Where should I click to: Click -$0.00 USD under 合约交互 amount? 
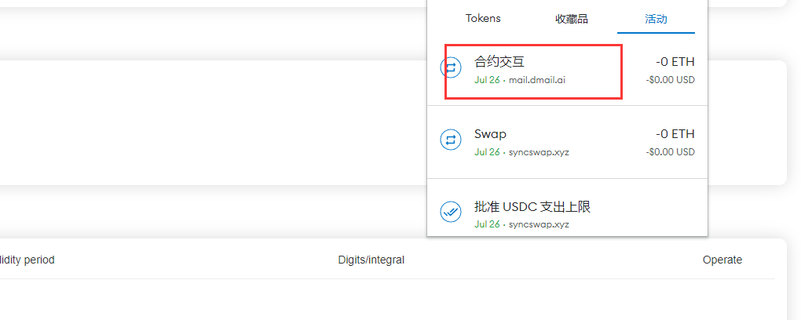tap(670, 80)
